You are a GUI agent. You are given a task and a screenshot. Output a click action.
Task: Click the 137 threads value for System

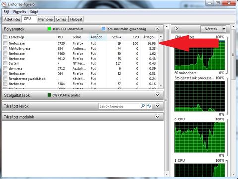coord(119,63)
